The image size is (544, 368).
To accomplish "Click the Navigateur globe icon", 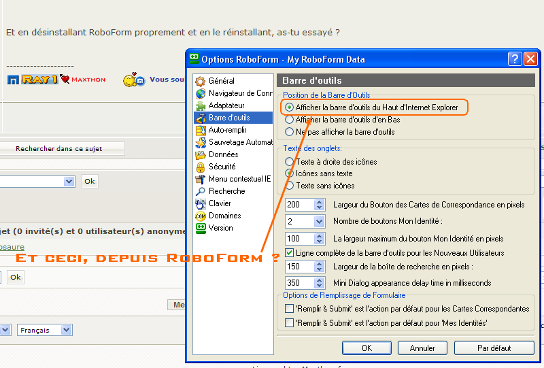I will pos(200,93).
